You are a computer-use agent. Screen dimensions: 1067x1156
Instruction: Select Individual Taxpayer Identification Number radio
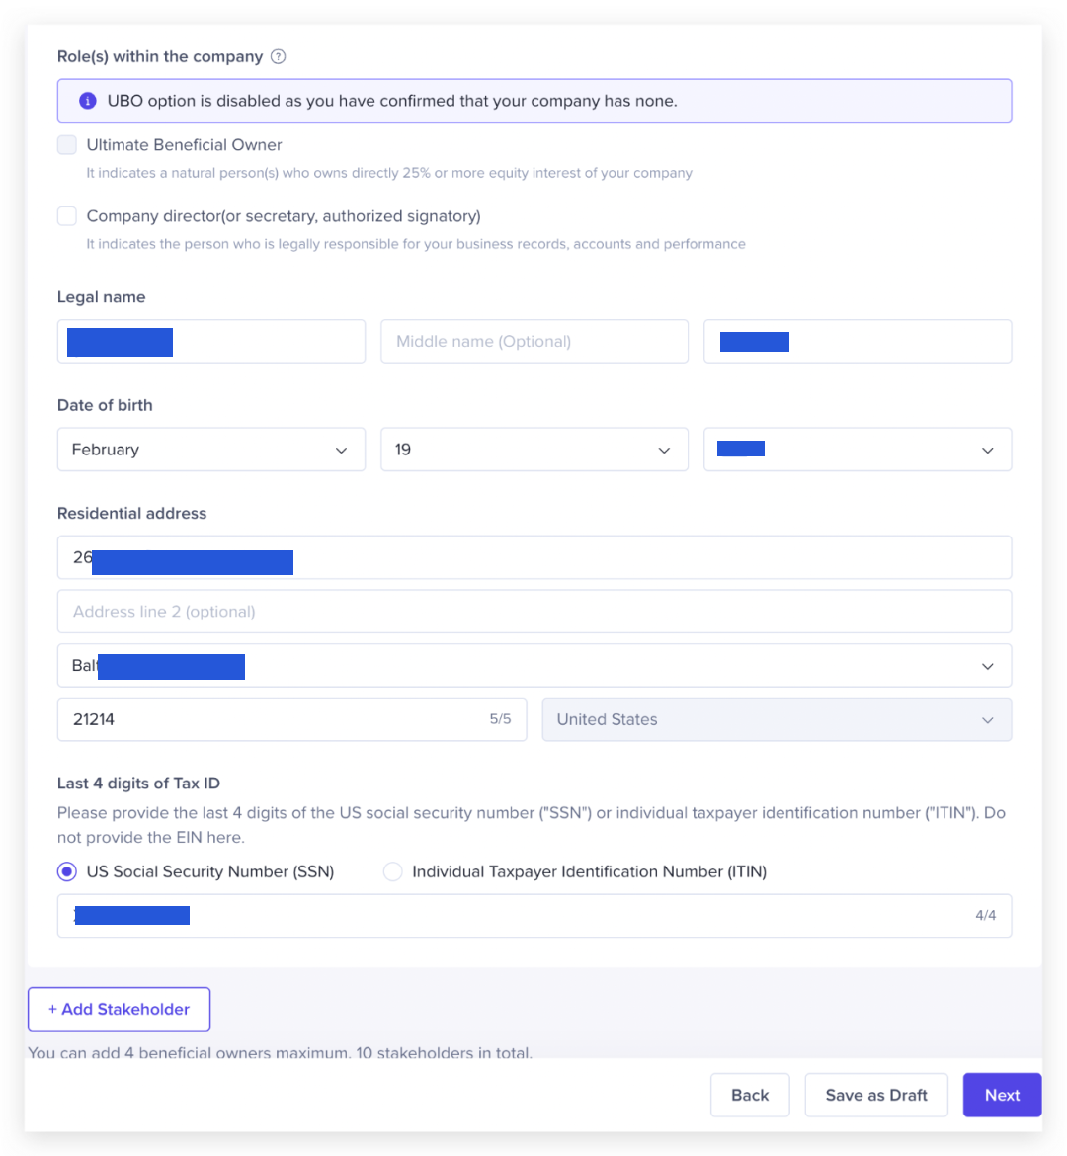point(393,871)
